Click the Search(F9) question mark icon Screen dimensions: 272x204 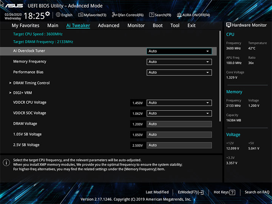point(151,15)
